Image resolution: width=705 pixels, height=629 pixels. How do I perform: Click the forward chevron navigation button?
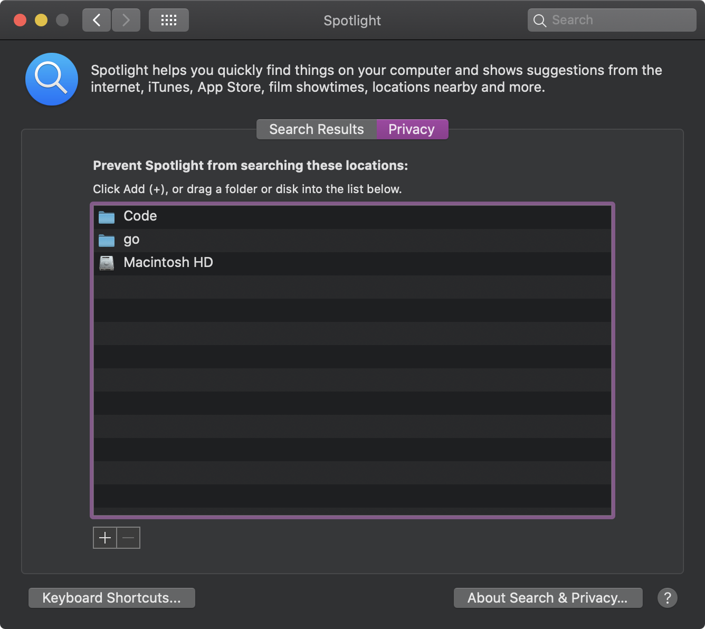coord(126,20)
